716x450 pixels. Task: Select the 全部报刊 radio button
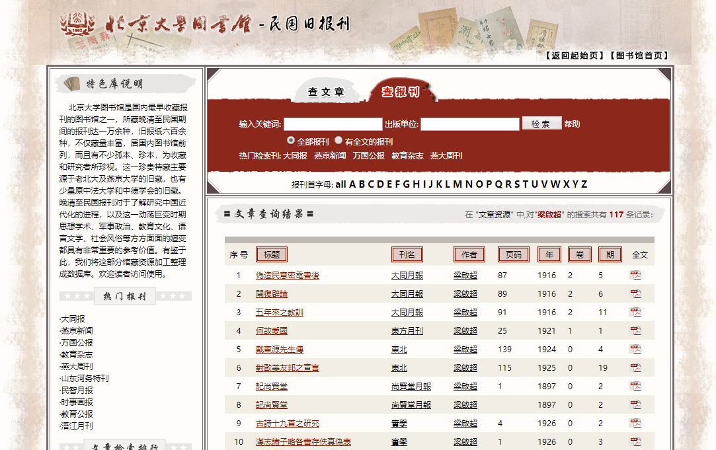coord(290,140)
